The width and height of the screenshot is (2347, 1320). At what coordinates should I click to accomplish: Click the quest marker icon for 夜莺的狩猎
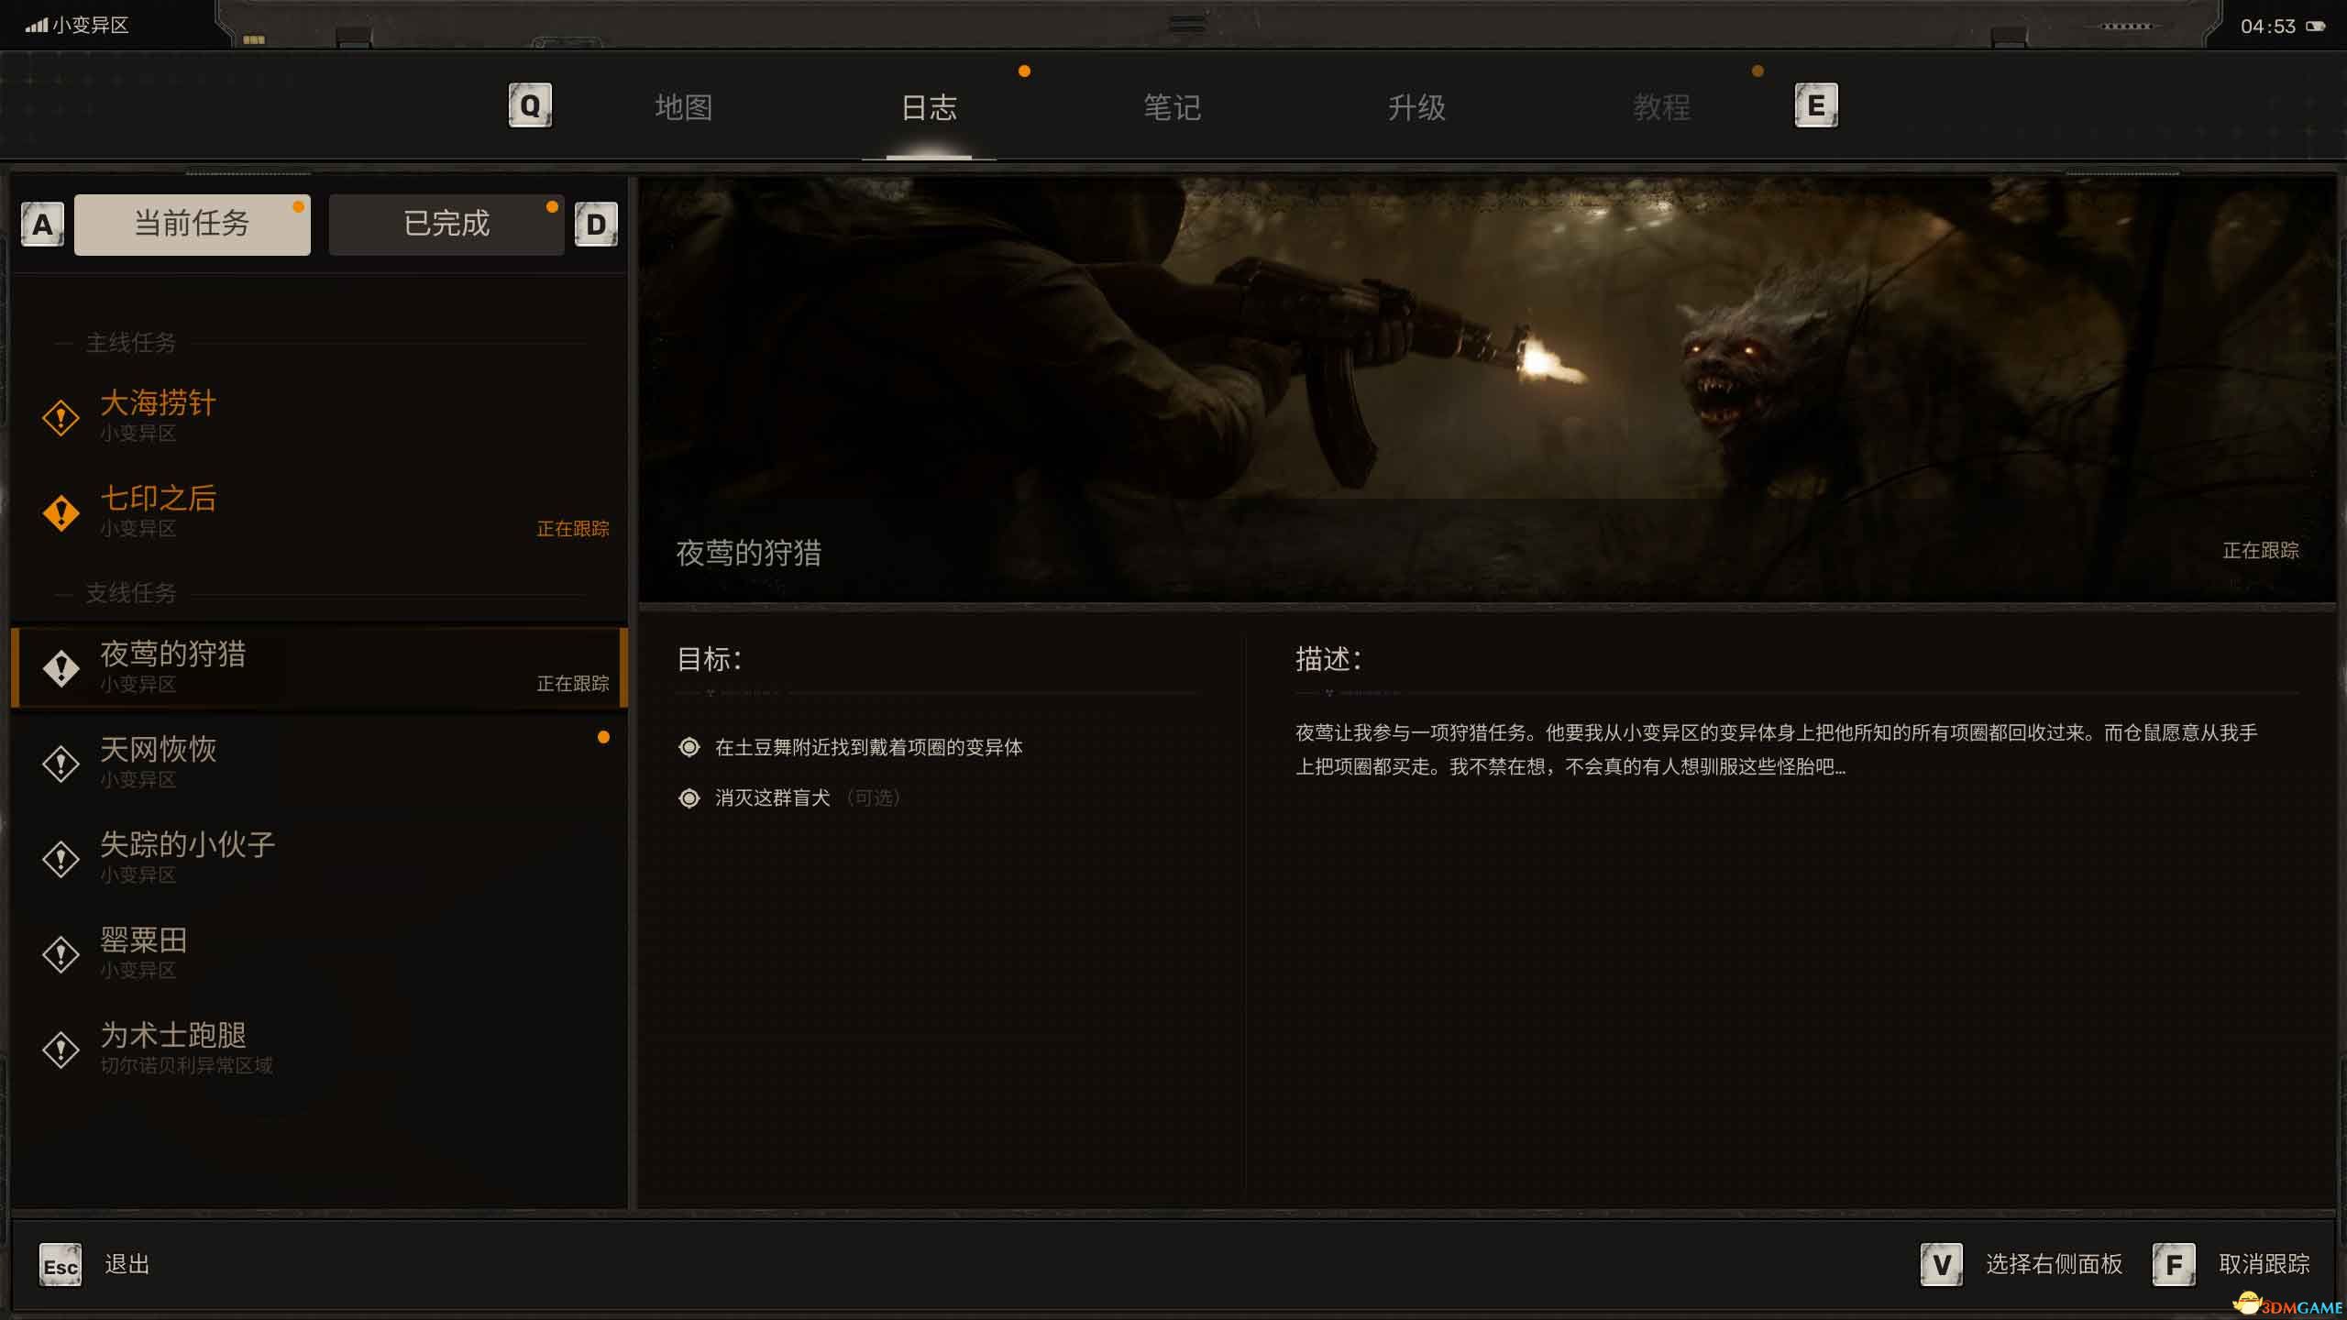click(61, 668)
